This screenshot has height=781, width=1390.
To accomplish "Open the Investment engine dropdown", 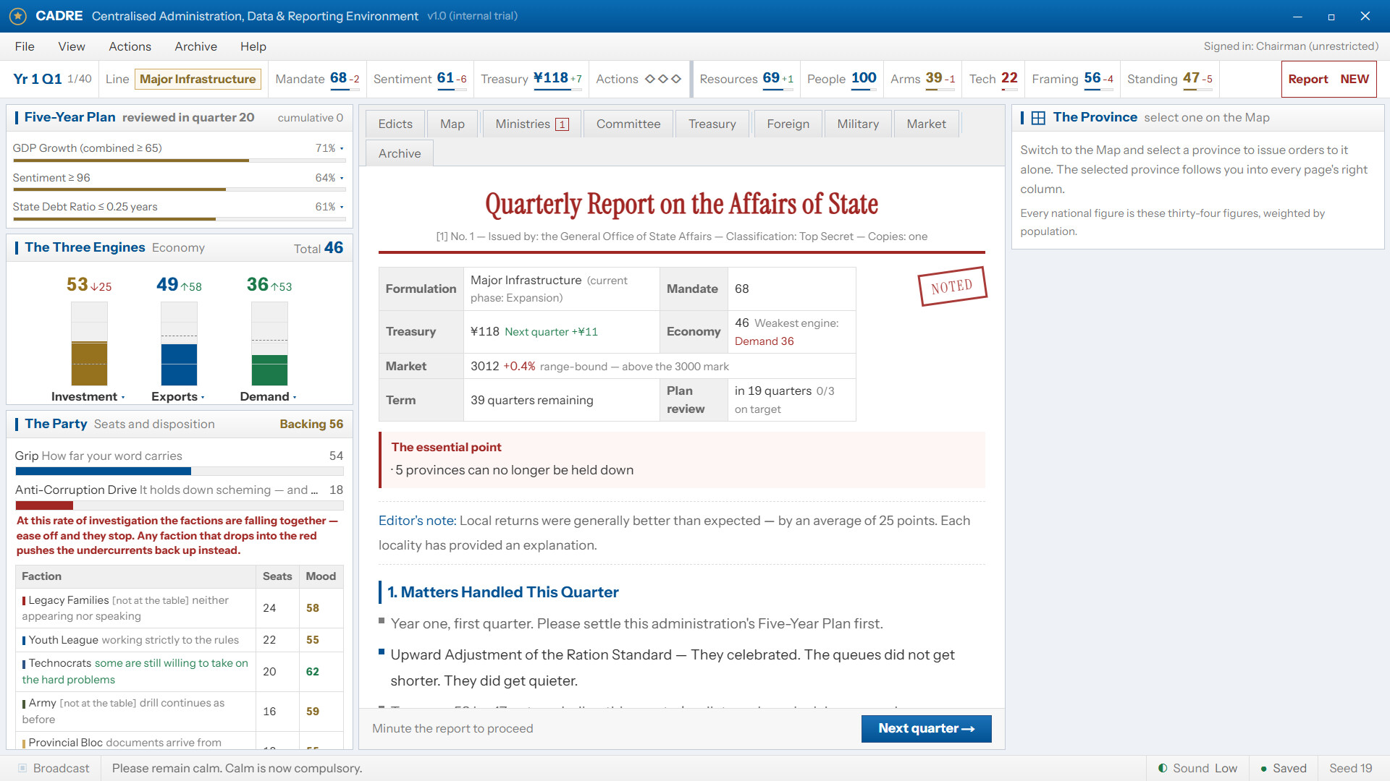I will pos(88,396).
